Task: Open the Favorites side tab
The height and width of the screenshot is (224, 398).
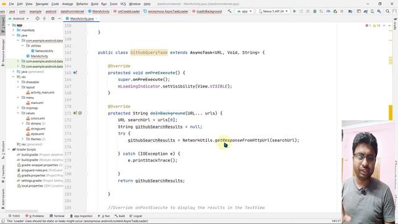Action: pyautogui.click(x=2, y=174)
